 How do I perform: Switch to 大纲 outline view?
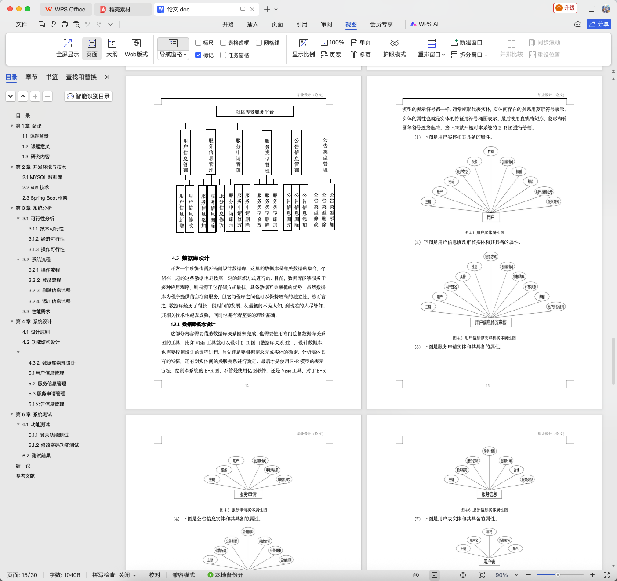click(x=112, y=48)
